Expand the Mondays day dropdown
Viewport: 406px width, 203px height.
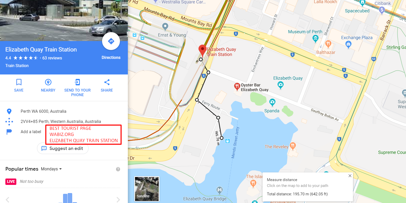pyautogui.click(x=51, y=169)
